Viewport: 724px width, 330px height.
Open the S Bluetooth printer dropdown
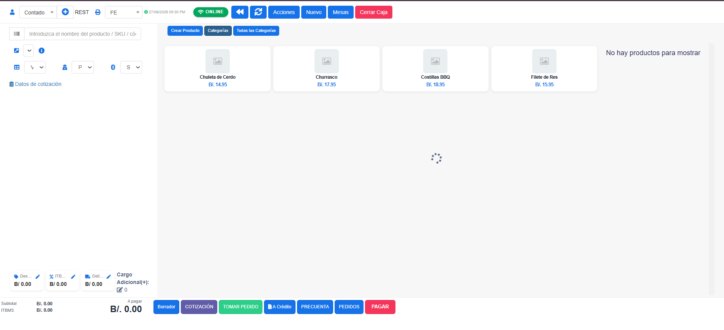pos(131,67)
